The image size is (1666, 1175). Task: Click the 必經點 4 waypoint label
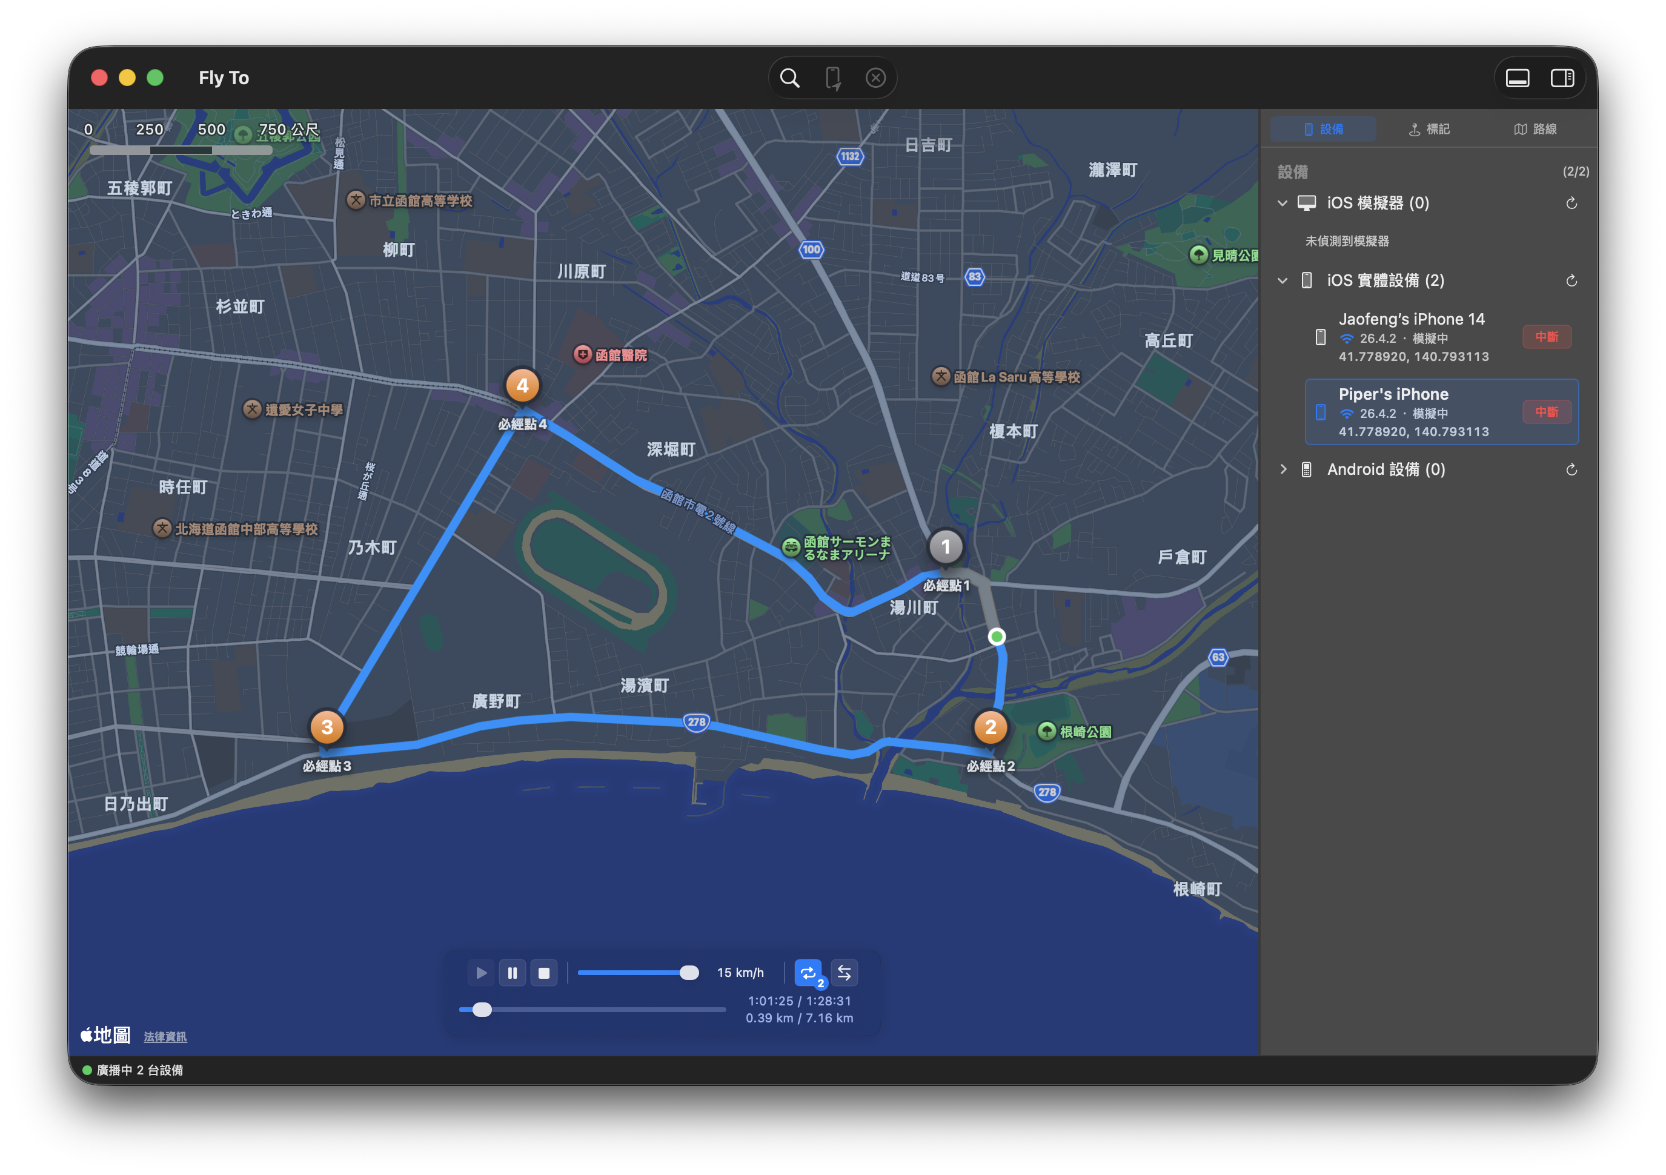[522, 425]
